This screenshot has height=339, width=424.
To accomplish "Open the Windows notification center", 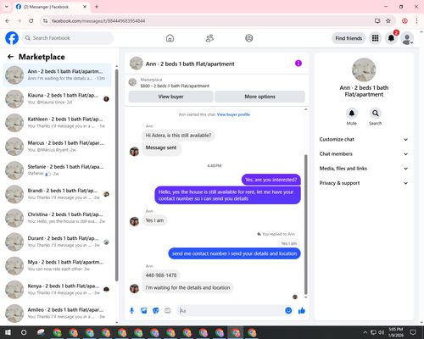I will click(413, 332).
